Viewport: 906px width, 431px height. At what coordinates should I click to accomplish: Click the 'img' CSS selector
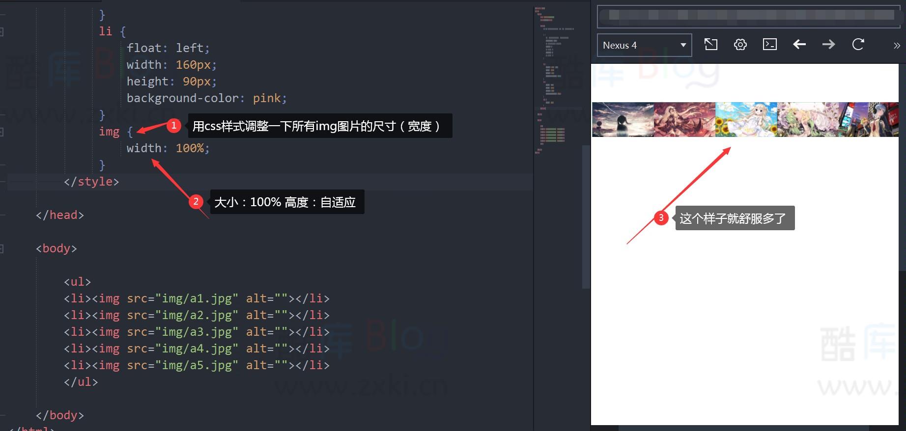click(109, 132)
